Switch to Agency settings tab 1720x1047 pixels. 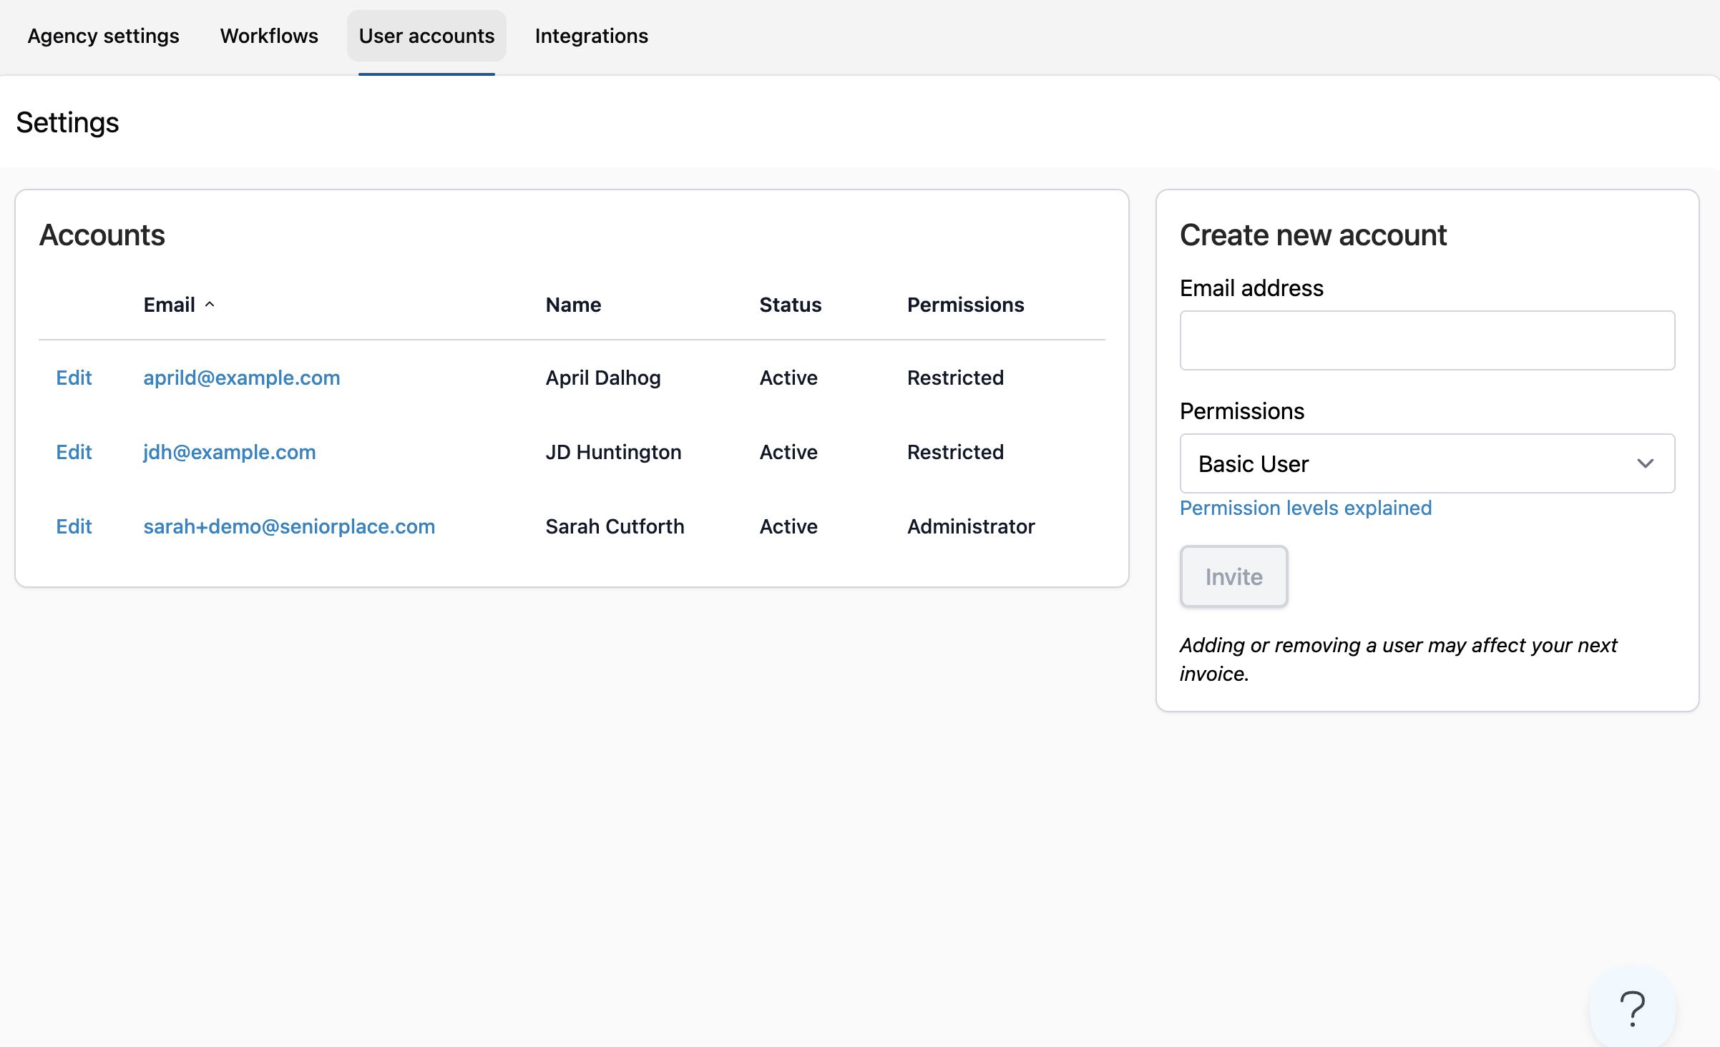click(103, 36)
